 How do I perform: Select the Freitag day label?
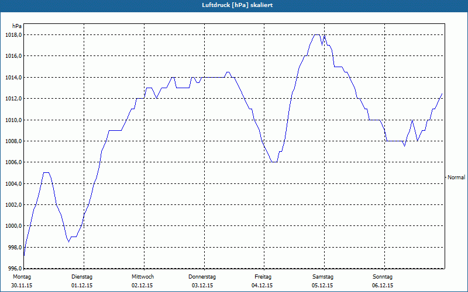point(263,277)
